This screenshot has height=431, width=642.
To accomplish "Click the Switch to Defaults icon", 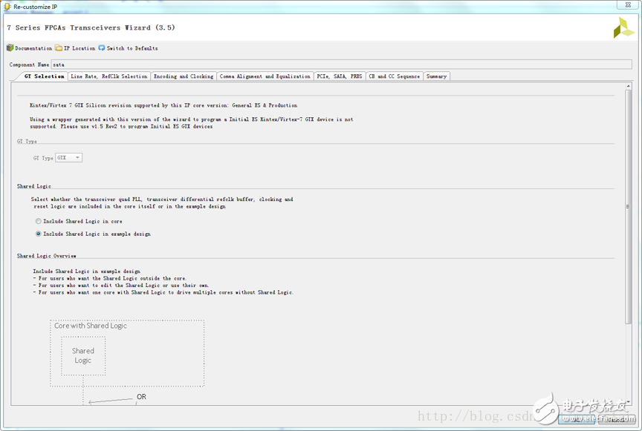I will tap(102, 48).
